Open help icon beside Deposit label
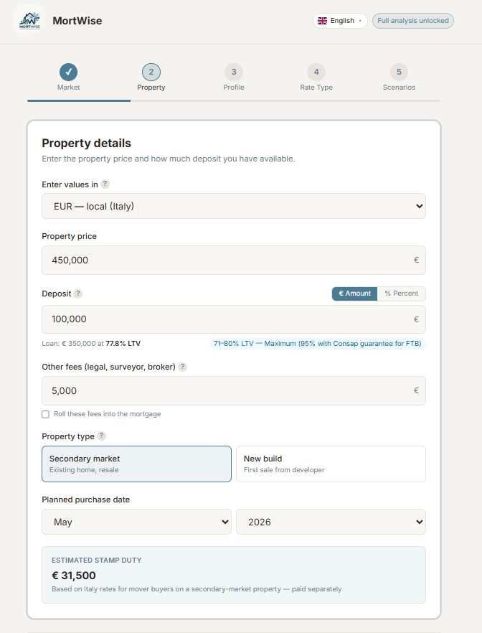 point(78,294)
